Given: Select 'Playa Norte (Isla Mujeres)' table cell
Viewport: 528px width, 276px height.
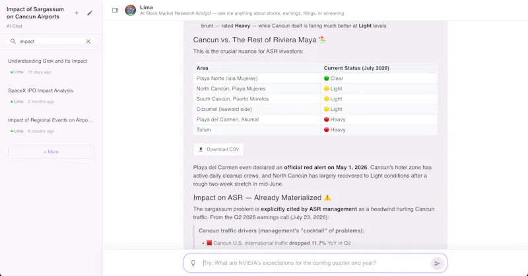Looking at the screenshot, I should [x=257, y=78].
